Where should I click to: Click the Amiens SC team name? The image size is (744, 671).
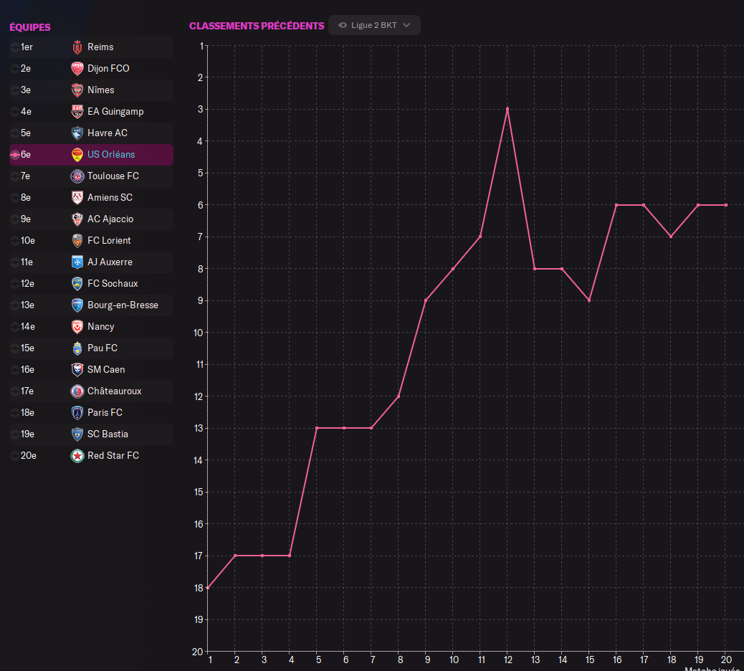click(110, 197)
